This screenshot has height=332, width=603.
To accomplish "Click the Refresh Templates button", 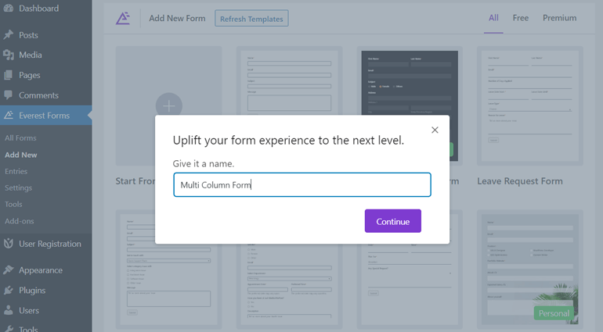I will click(251, 18).
